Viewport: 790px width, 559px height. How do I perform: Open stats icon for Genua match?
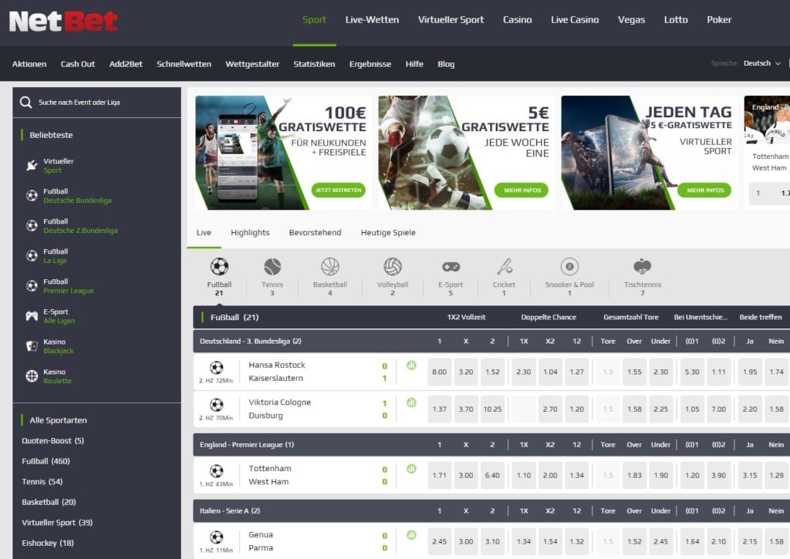pos(411,535)
